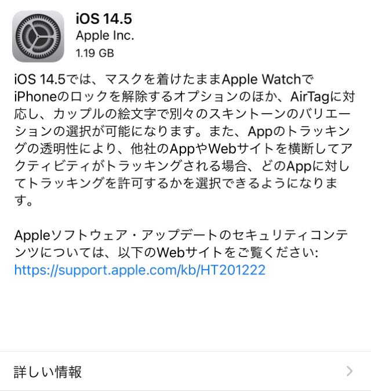This screenshot has width=371, height=391.
Task: Open the 詳しい情報 row
Action: pyautogui.click(x=185, y=371)
